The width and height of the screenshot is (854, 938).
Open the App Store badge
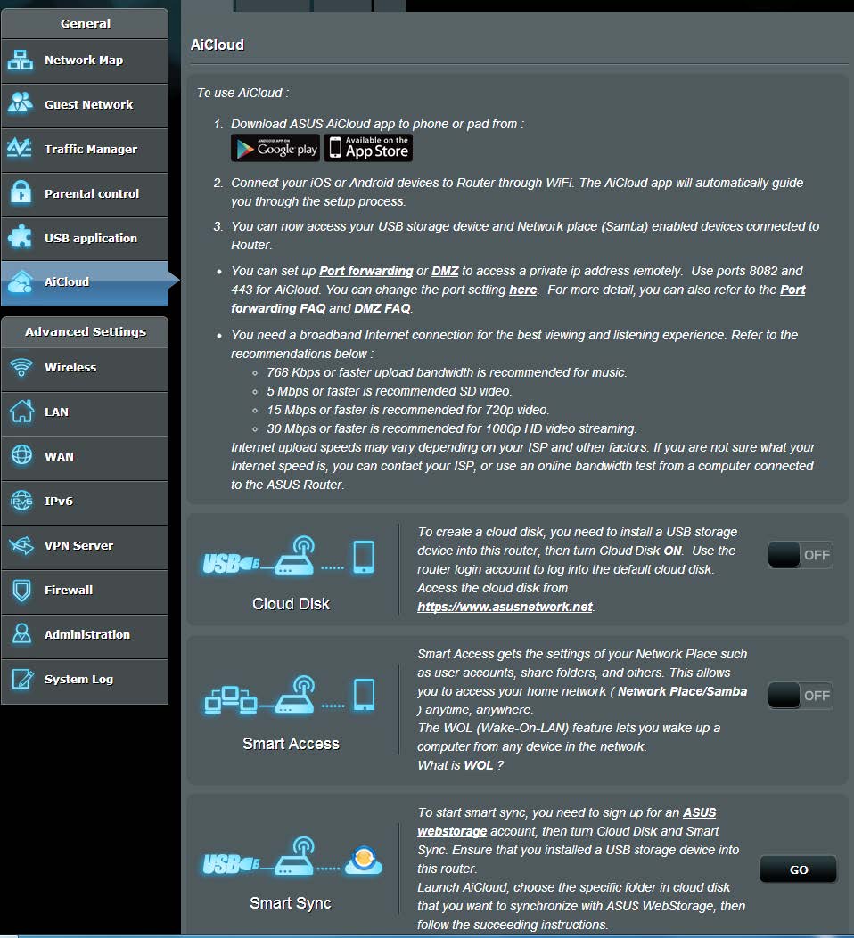(368, 148)
